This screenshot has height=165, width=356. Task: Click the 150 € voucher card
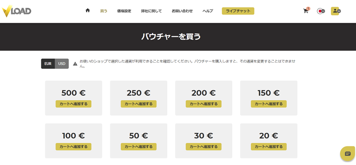click(269, 98)
